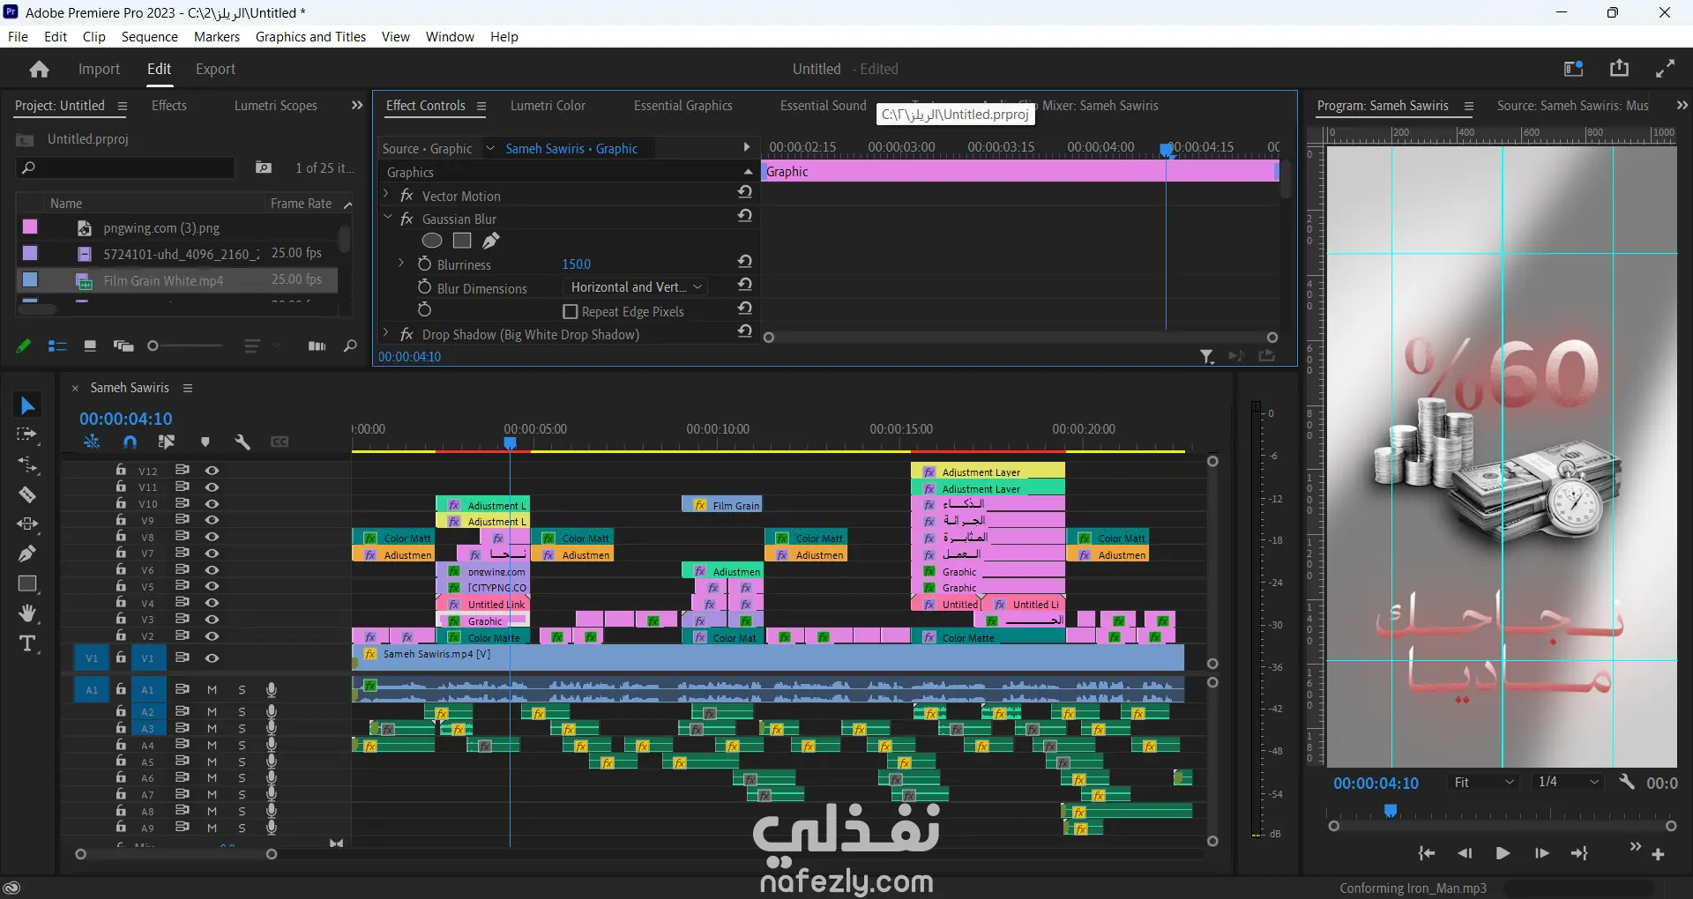This screenshot has width=1693, height=899.
Task: Toggle Captions track options icon
Action: (x=280, y=442)
